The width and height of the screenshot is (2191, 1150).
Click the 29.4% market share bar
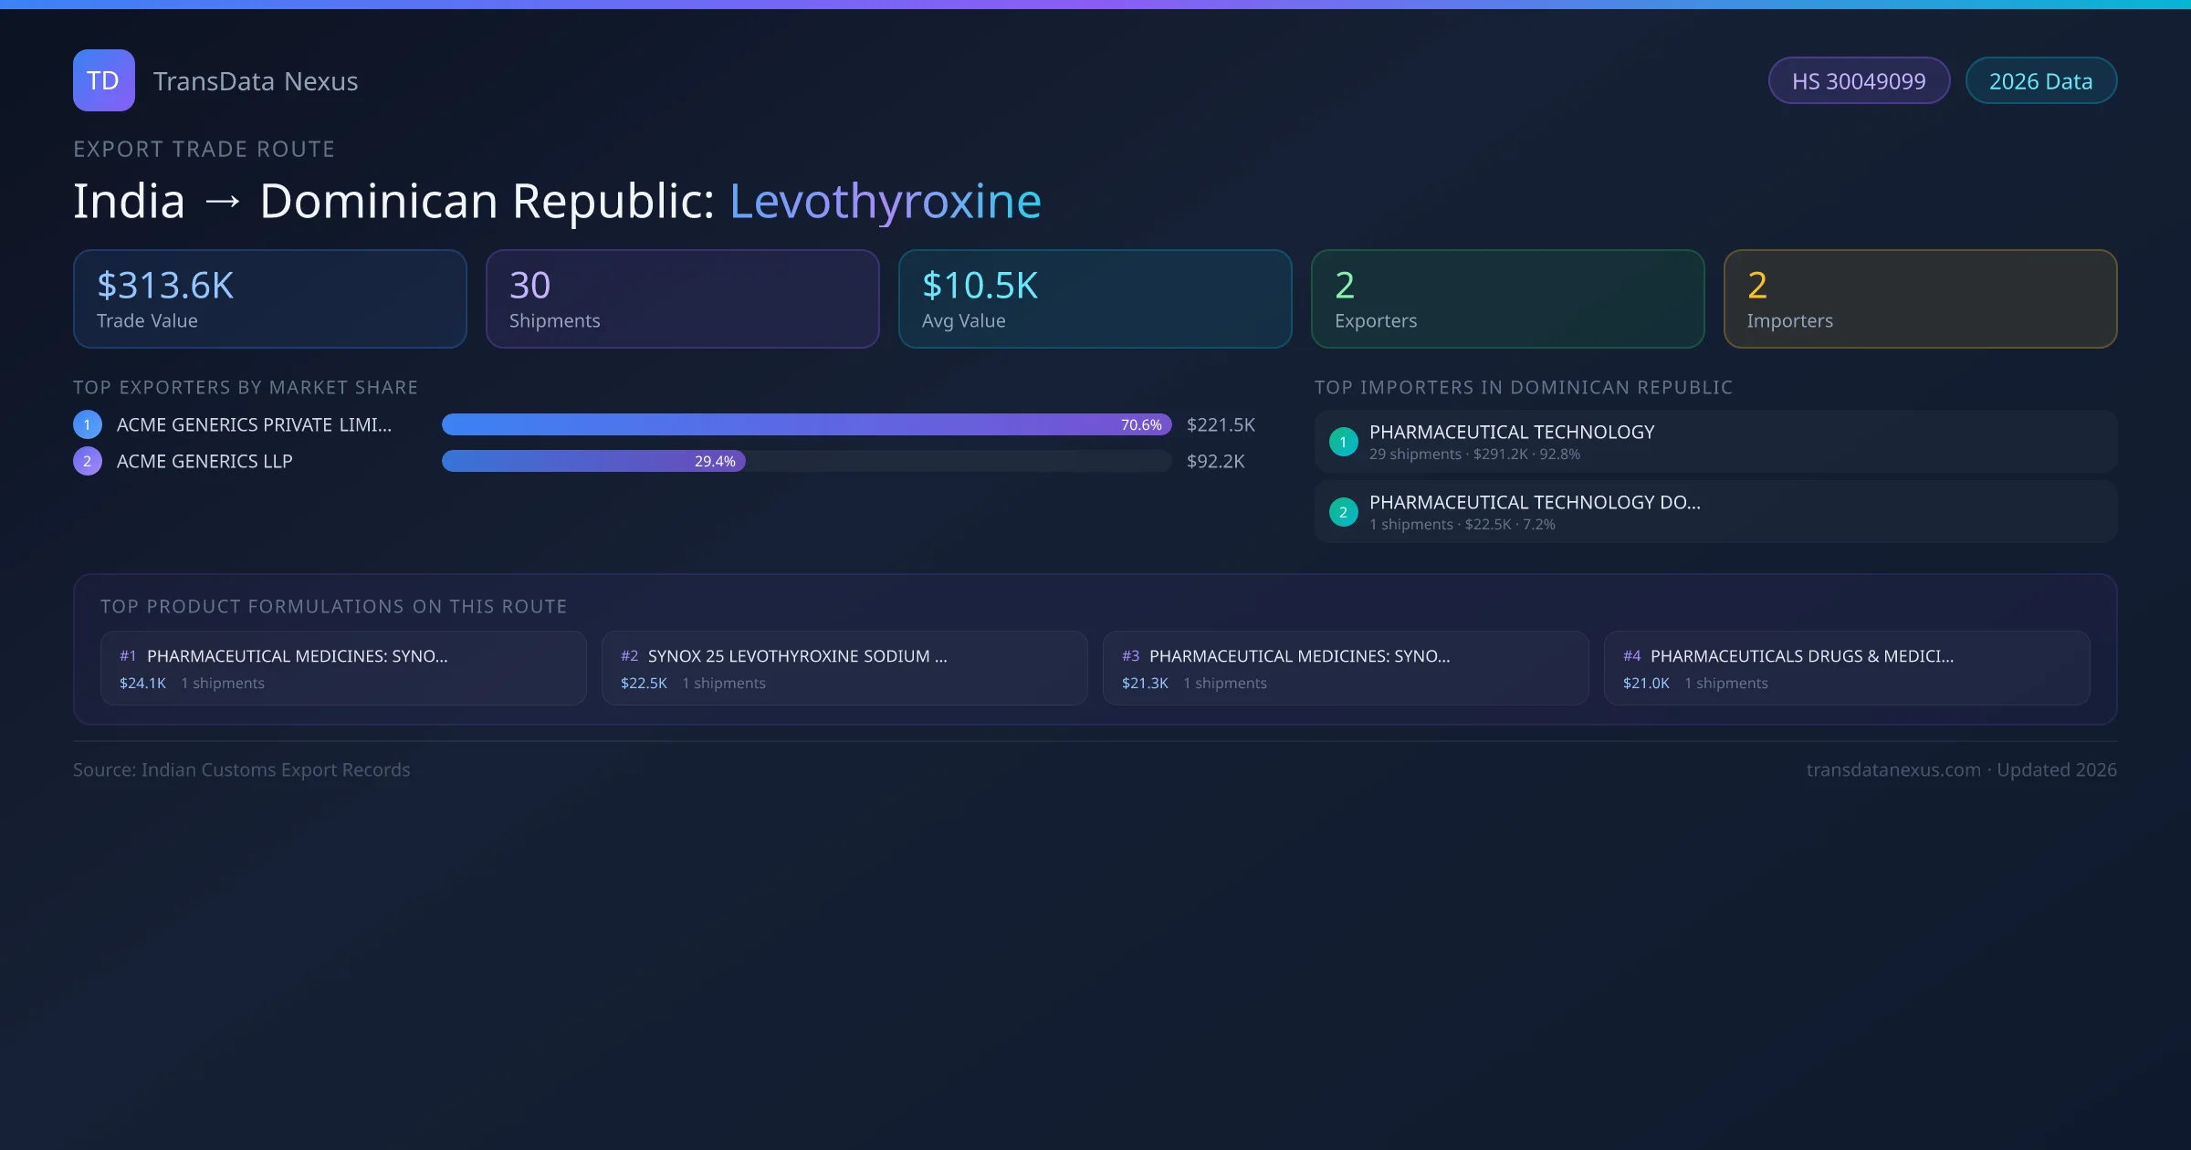[x=593, y=461]
